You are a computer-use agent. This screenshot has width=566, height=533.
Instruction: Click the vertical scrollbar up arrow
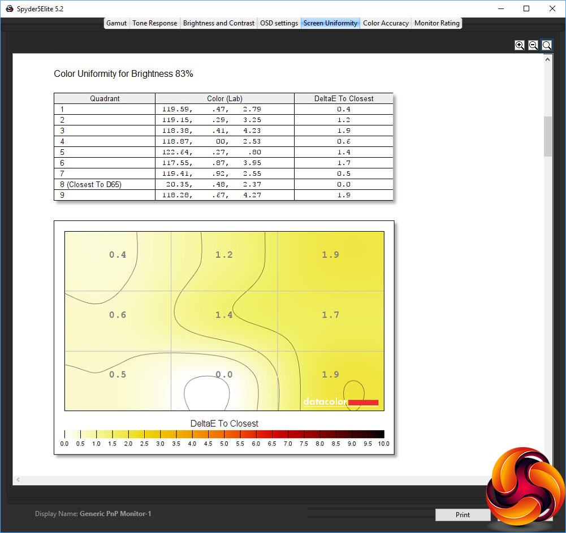click(547, 59)
